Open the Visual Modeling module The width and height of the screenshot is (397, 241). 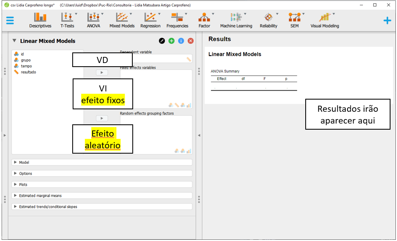[x=324, y=20]
